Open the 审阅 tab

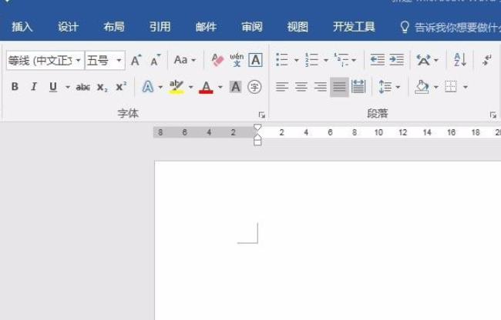click(x=252, y=27)
